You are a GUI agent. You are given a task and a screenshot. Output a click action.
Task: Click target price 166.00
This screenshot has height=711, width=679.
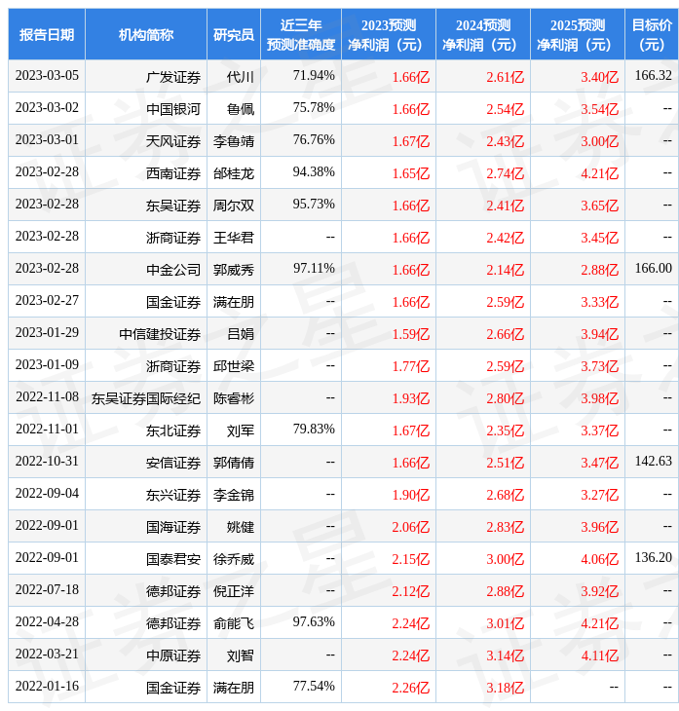[653, 269]
